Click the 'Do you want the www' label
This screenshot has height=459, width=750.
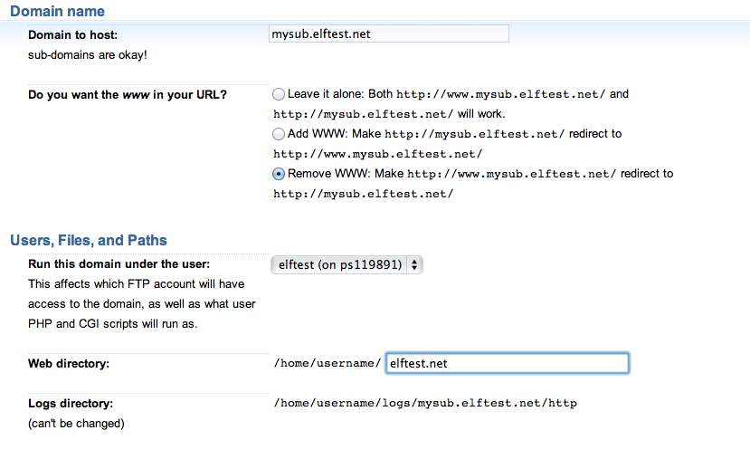pyautogui.click(x=128, y=94)
